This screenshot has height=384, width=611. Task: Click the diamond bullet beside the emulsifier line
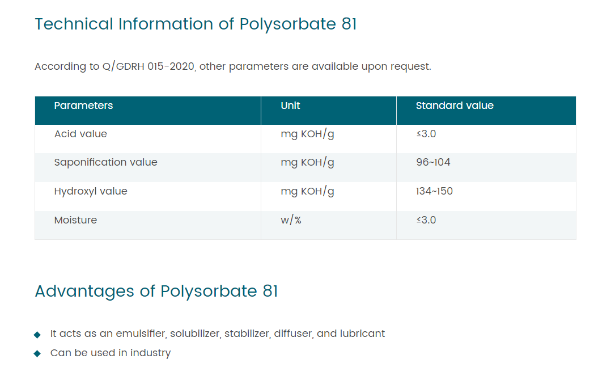(37, 335)
